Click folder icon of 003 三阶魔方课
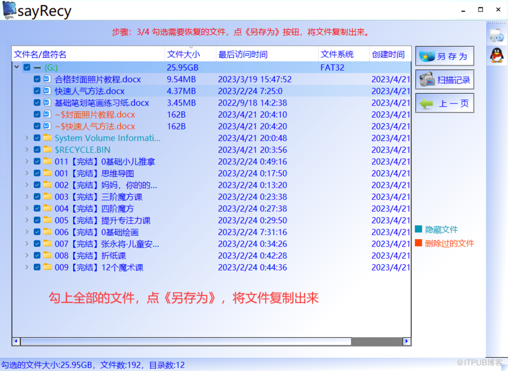 click(x=47, y=196)
